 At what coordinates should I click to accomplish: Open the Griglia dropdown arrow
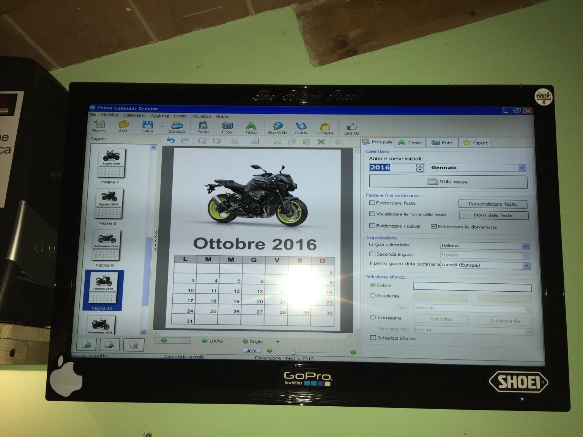(x=278, y=342)
